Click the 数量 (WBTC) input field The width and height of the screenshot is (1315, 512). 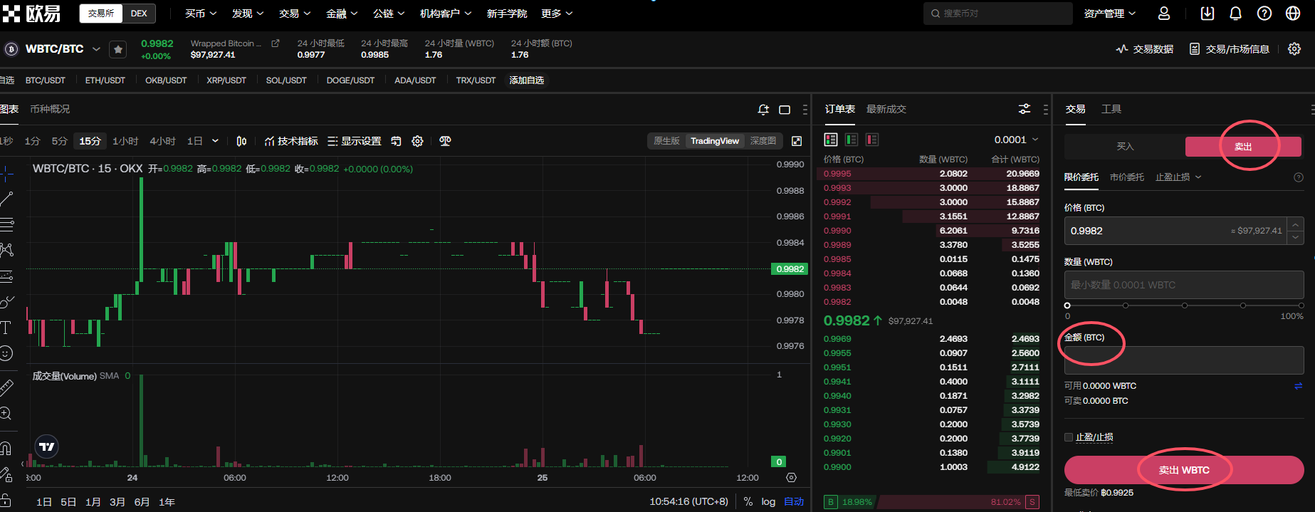pyautogui.click(x=1183, y=285)
